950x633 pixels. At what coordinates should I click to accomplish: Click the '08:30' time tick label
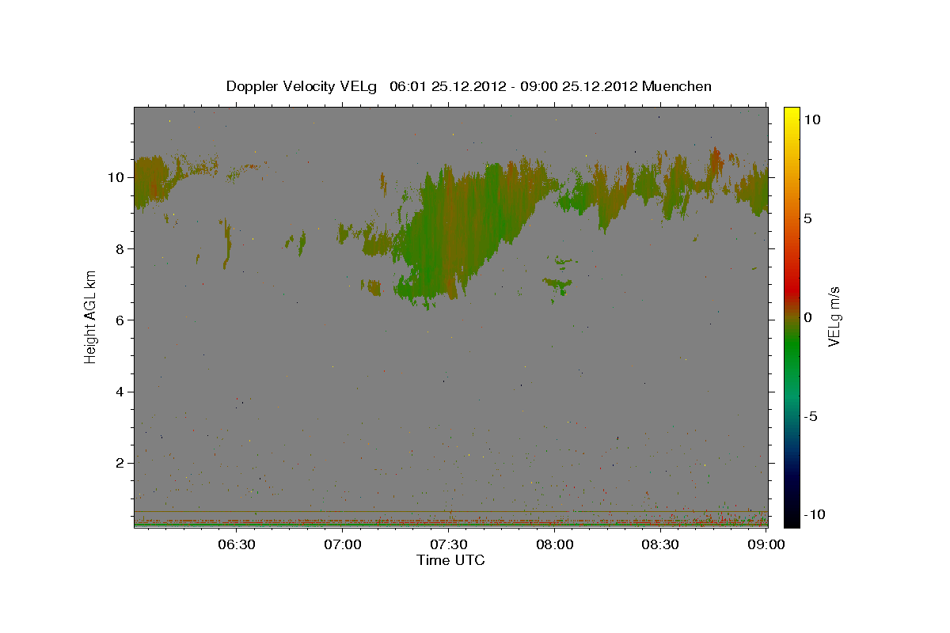(661, 544)
